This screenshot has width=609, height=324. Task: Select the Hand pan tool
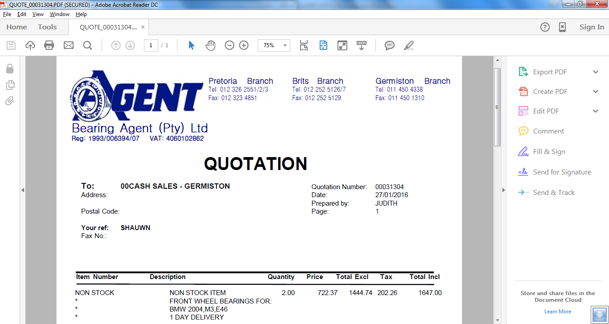click(210, 45)
